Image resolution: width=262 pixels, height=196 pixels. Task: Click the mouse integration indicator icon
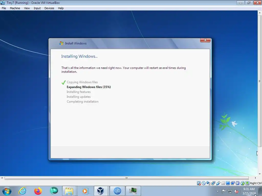(243, 183)
